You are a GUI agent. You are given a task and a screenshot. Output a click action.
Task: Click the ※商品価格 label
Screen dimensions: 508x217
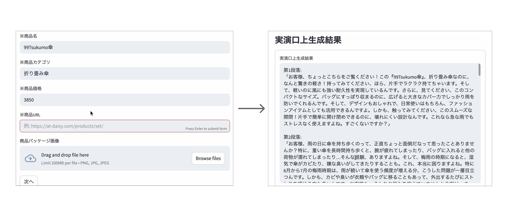[31, 88]
